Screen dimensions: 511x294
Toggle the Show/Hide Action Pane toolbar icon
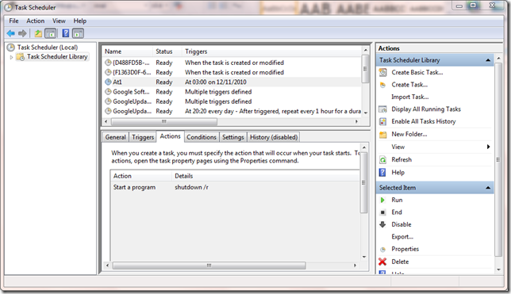78,33
